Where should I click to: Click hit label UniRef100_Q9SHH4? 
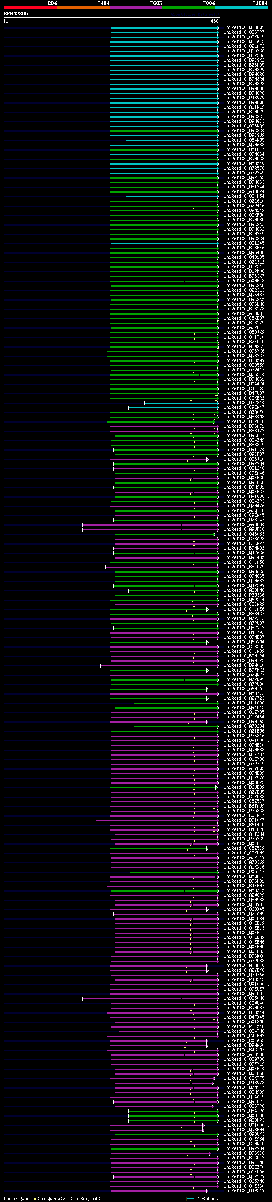244,1130
